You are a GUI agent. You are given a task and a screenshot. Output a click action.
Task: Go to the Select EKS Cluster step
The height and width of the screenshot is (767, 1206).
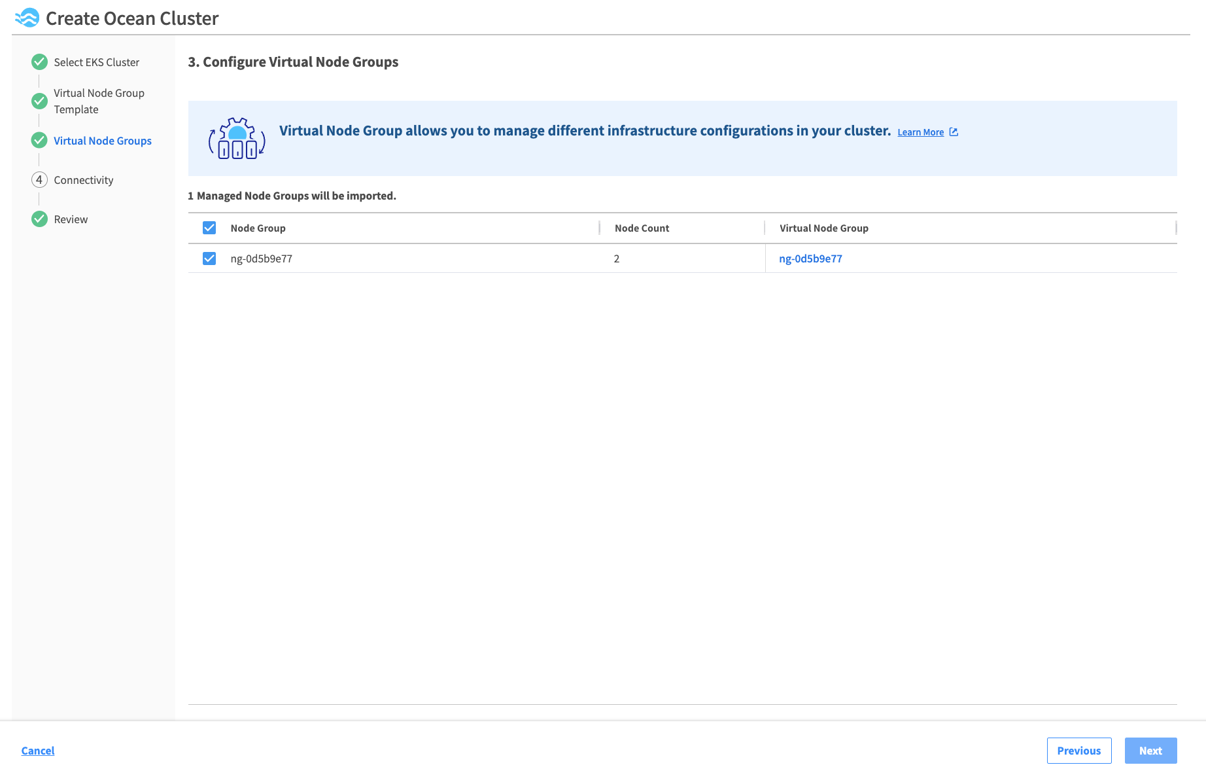click(96, 62)
